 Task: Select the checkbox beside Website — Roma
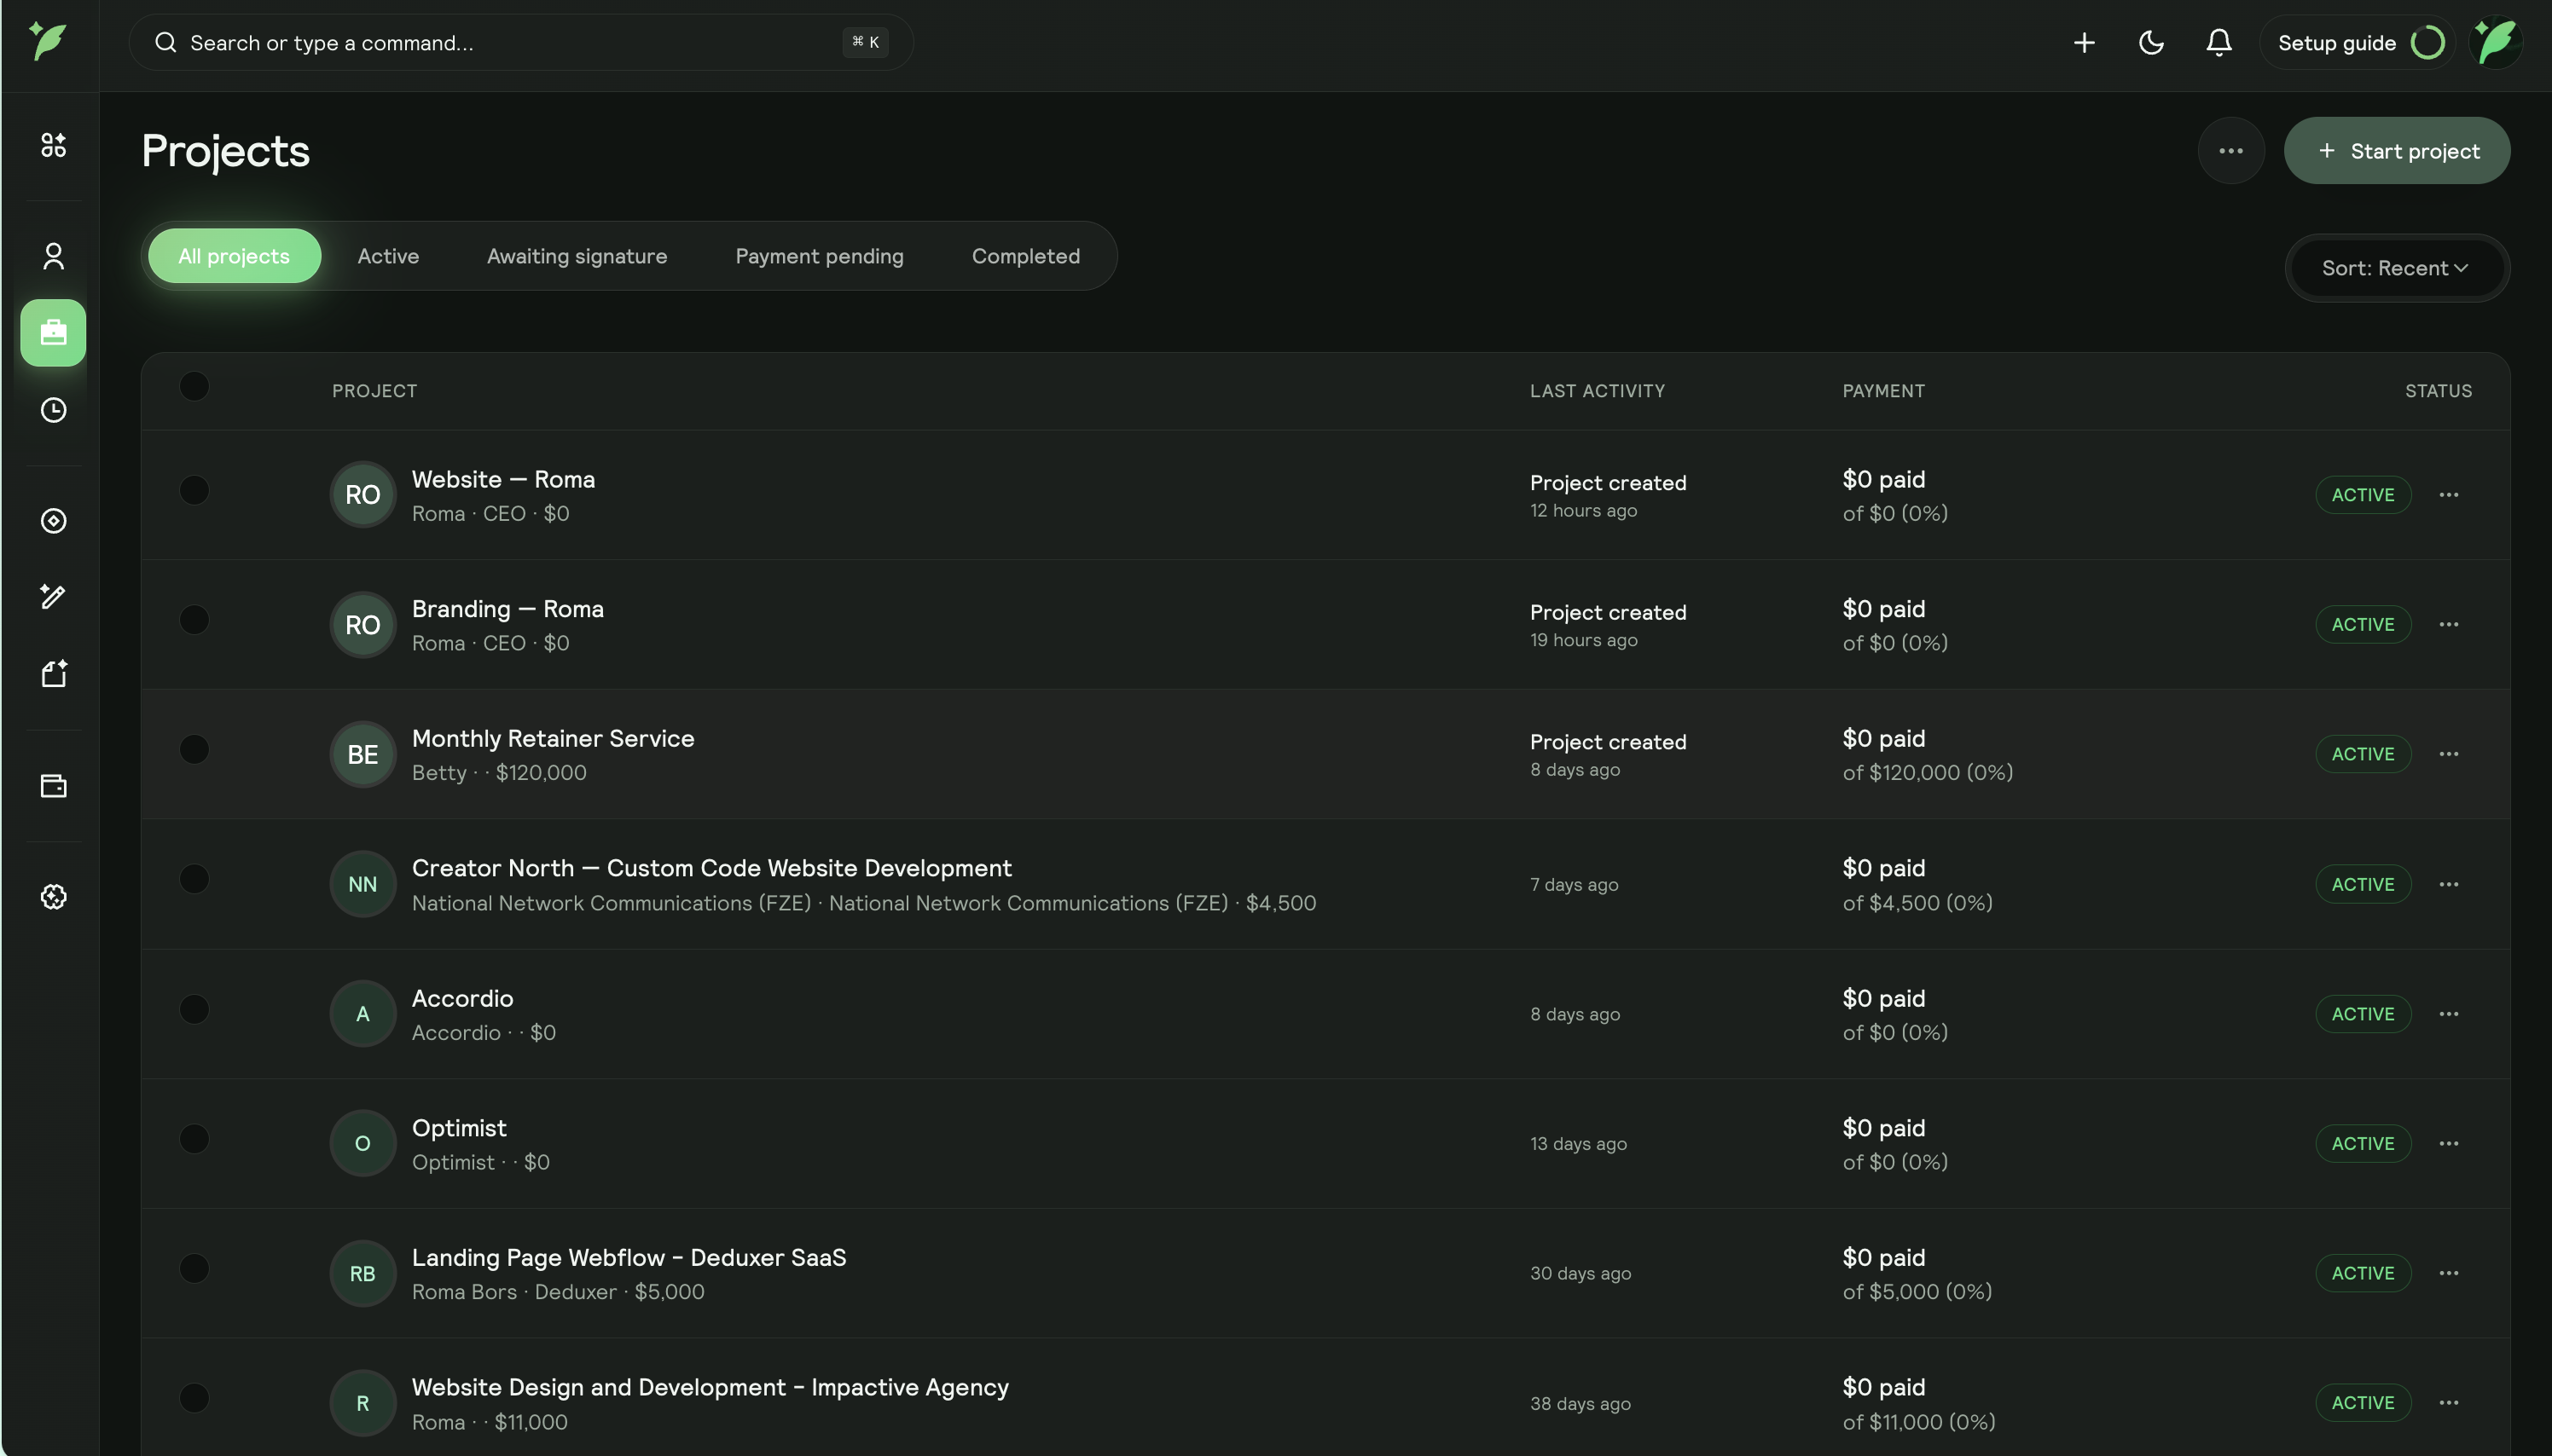click(194, 489)
